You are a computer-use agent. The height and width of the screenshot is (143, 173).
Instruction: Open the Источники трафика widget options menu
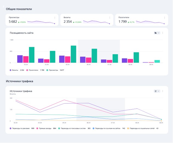163,91
